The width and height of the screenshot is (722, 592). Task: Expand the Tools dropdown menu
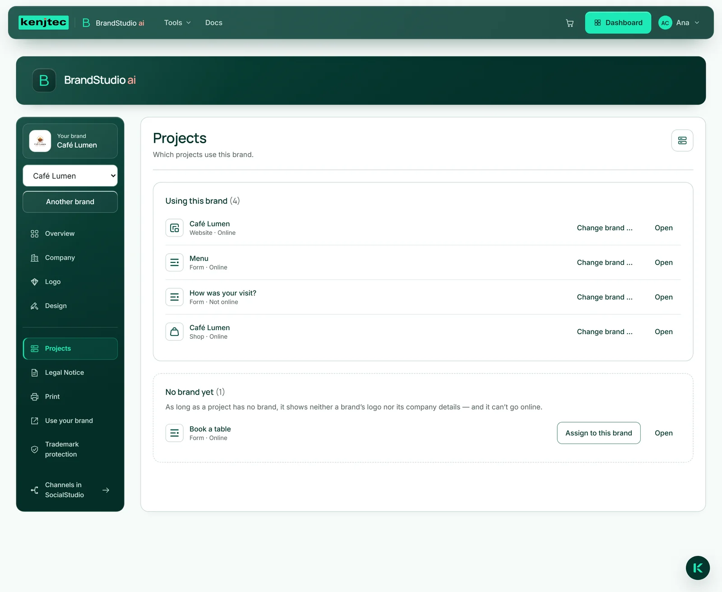[x=177, y=23]
